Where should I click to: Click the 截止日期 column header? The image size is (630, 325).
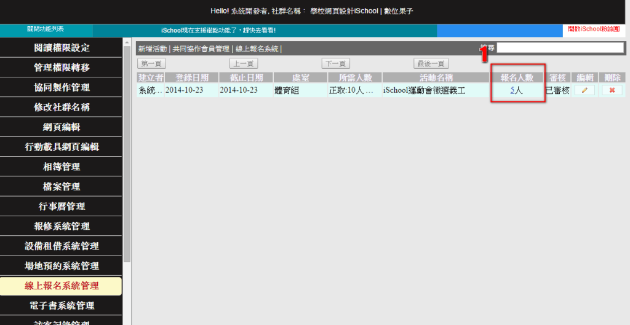tap(246, 77)
